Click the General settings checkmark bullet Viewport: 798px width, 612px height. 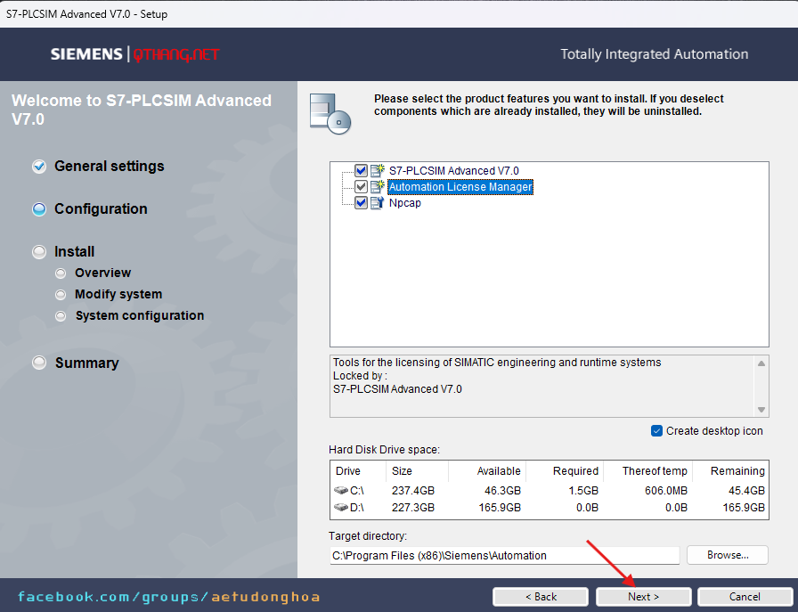click(x=39, y=167)
